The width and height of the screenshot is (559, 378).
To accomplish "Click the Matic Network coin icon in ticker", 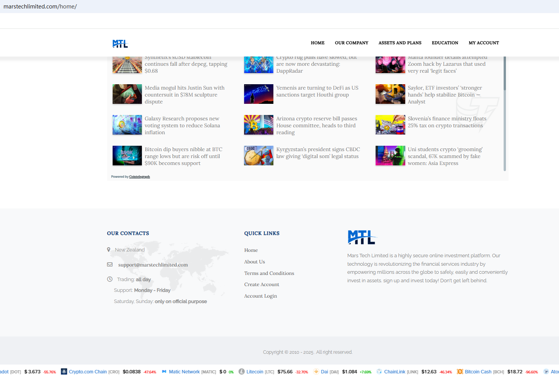I will (x=164, y=371).
